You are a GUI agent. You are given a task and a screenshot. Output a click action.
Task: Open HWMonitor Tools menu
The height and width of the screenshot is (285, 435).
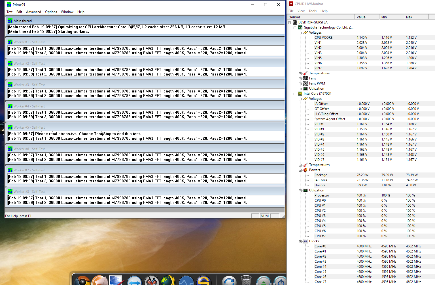[313, 11]
